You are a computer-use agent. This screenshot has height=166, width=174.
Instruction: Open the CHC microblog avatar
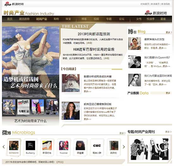click(x=97, y=145)
